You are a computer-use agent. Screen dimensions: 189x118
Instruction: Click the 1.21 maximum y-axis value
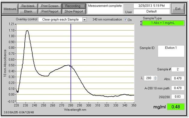(11, 24)
